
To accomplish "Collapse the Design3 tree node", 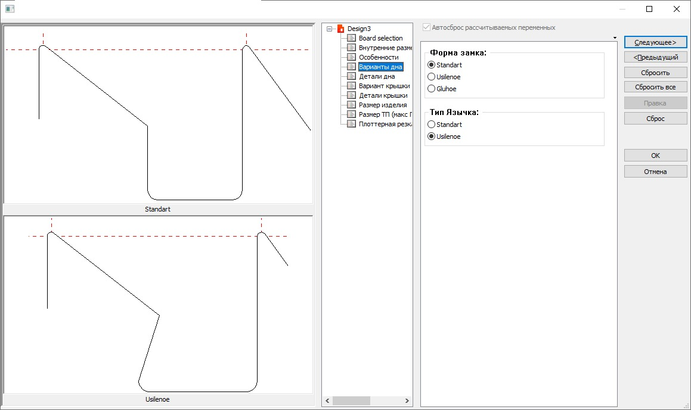I will point(329,29).
